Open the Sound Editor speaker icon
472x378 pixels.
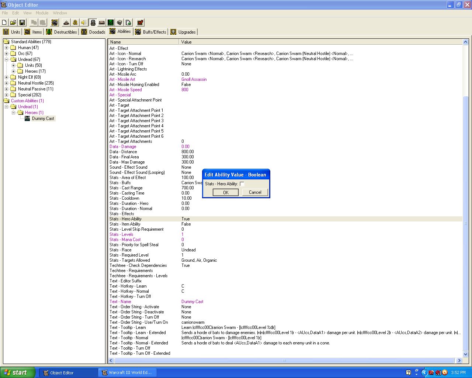click(x=84, y=23)
